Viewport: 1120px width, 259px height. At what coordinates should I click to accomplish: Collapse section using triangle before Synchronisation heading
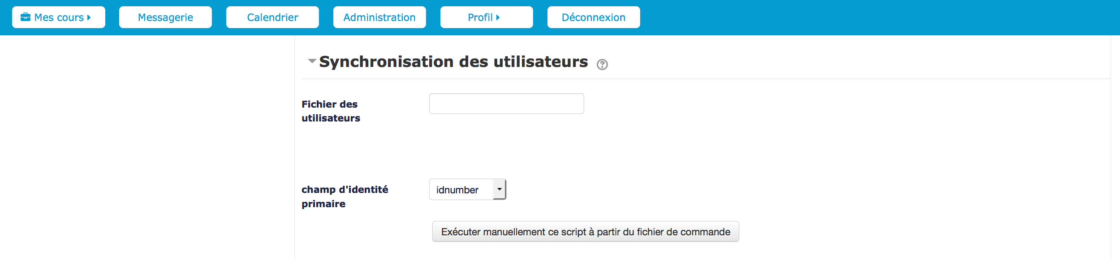coord(312,61)
